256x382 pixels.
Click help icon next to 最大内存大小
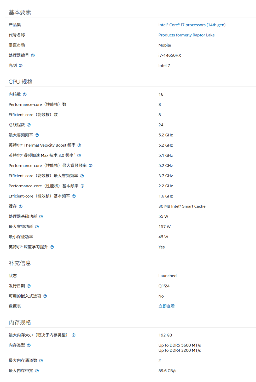[x=74, y=335]
